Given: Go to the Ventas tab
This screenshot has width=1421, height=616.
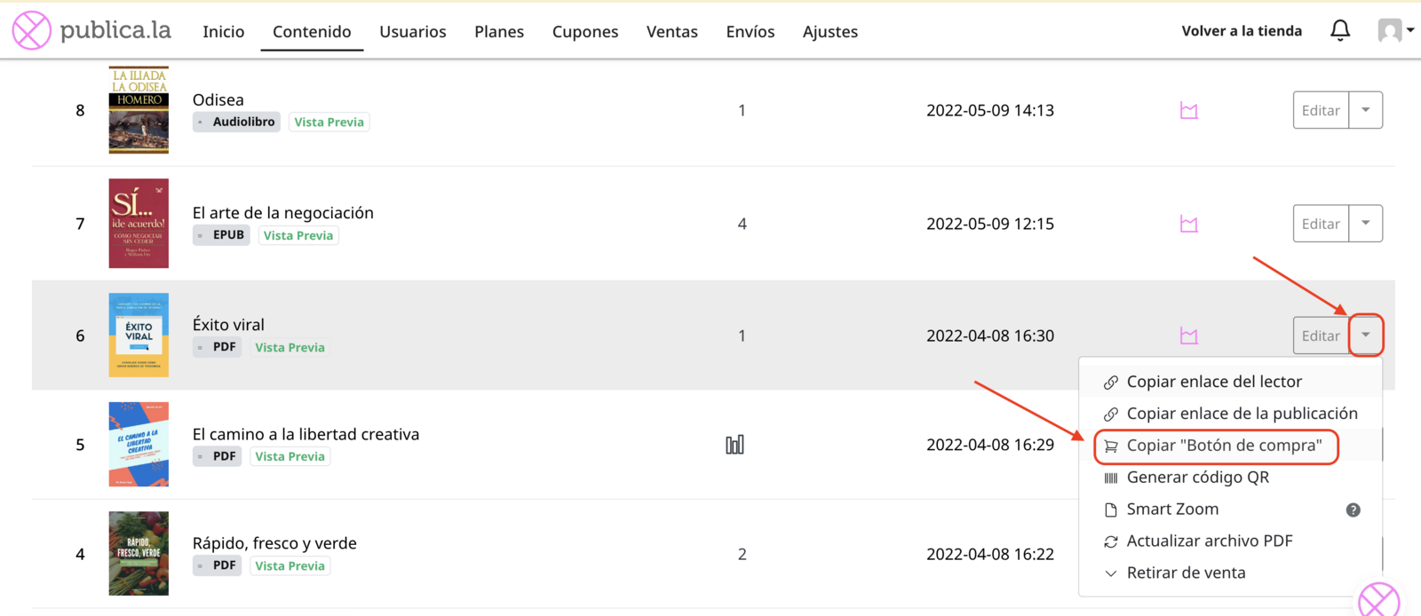Looking at the screenshot, I should click(x=672, y=31).
